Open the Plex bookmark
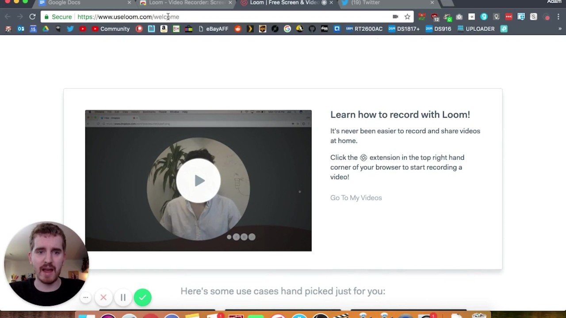 coord(250,29)
